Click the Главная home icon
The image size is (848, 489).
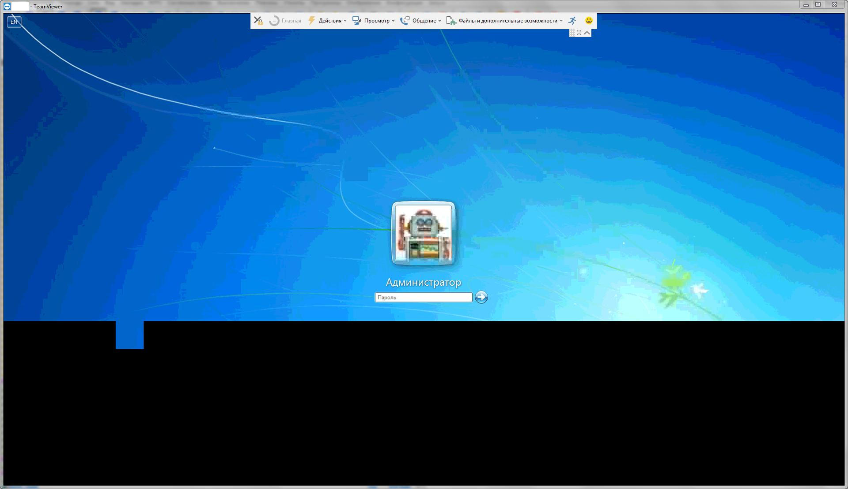point(274,21)
